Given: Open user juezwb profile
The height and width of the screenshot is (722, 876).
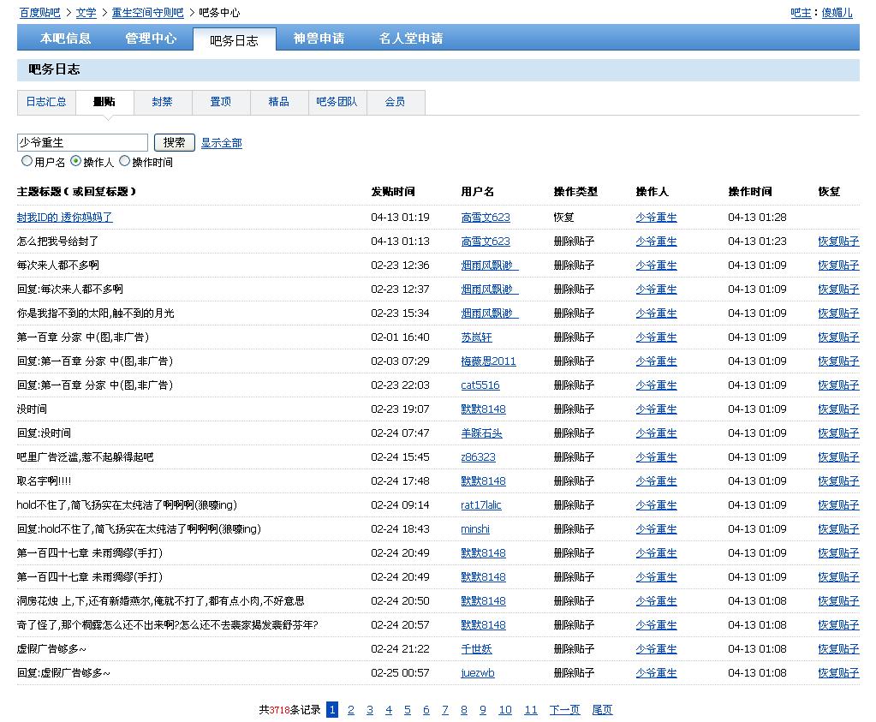Looking at the screenshot, I should point(478,674).
